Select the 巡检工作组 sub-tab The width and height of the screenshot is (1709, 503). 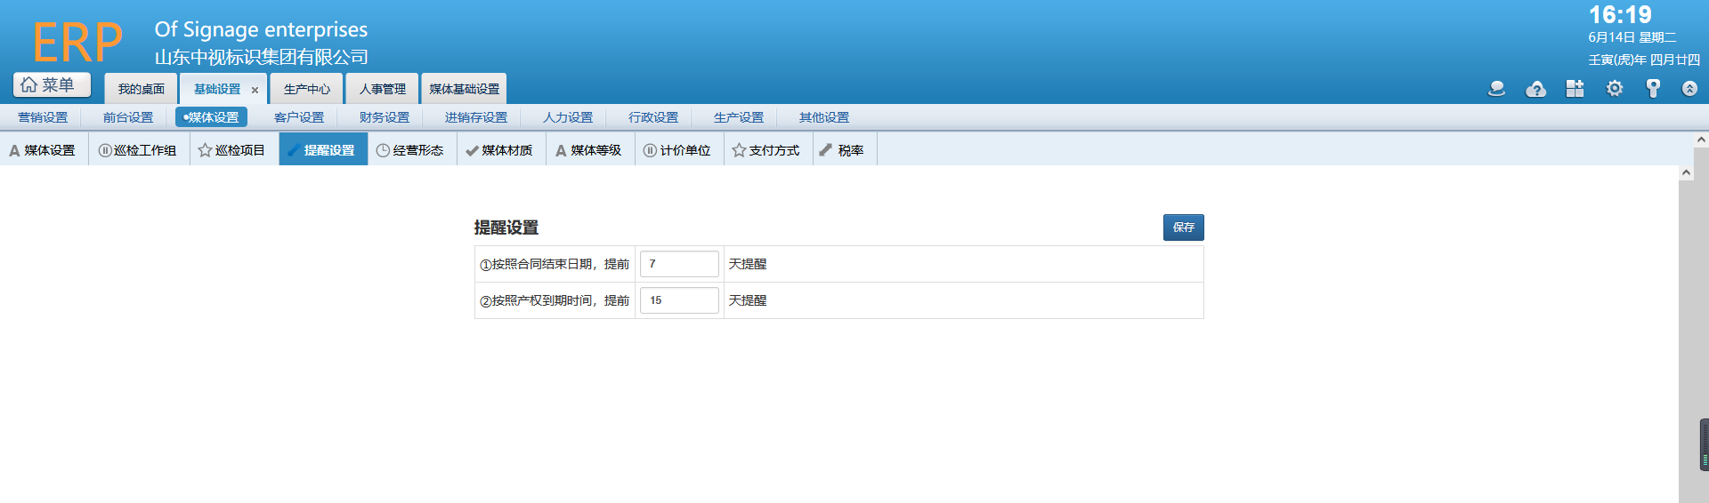[139, 150]
